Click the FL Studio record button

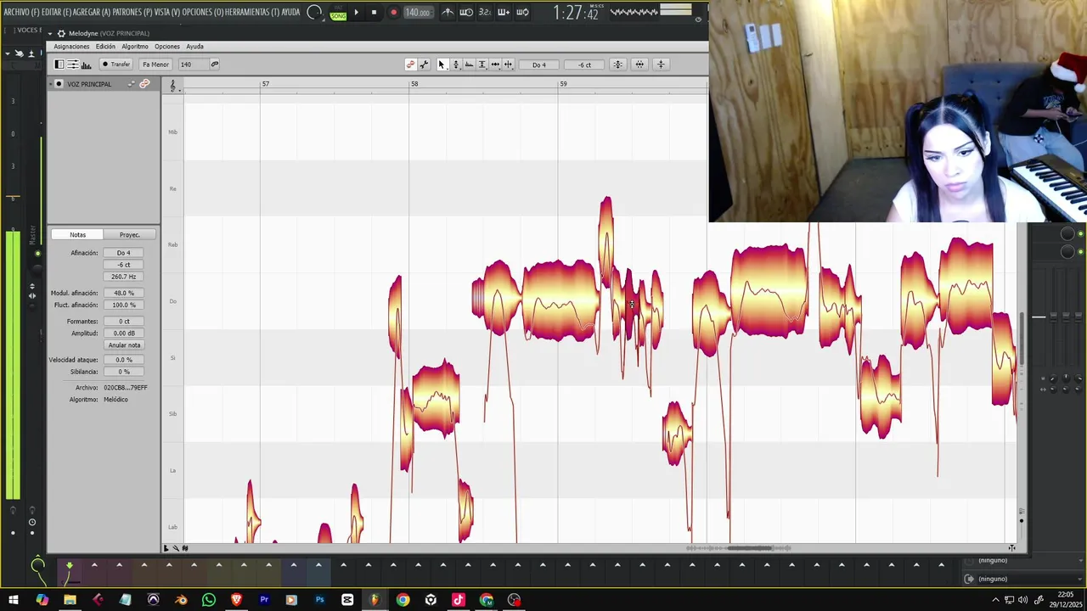[393, 12]
